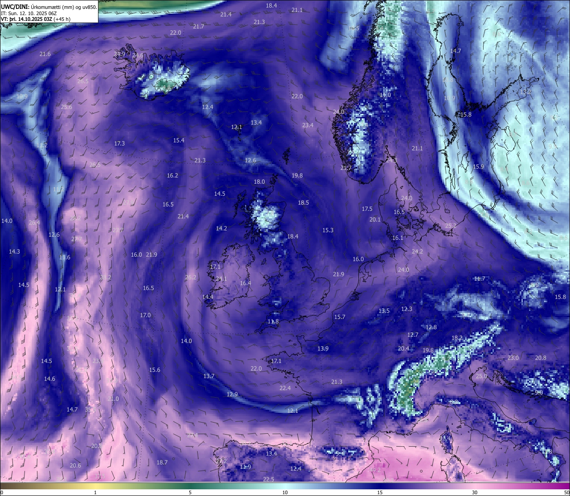Viewport: 570px width, 496px height.
Task: Click the map value '25.6'
Action: (x=66, y=107)
